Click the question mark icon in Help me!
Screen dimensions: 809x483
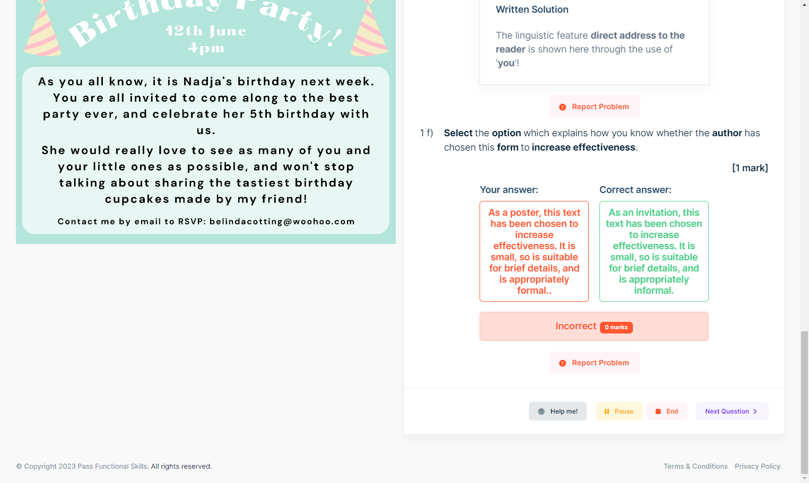541,411
